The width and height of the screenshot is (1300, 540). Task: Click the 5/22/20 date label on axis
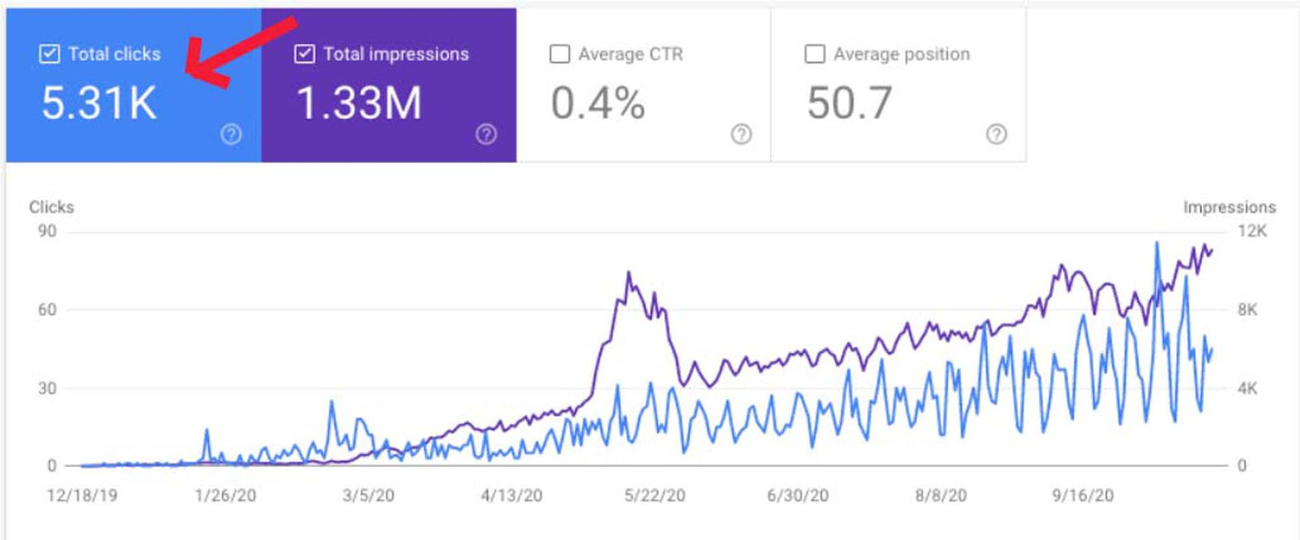pyautogui.click(x=655, y=495)
